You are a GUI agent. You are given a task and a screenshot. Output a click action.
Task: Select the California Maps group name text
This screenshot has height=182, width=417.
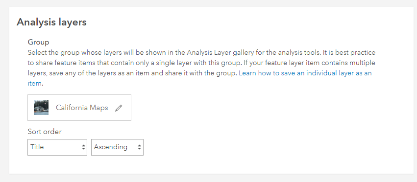coord(82,108)
